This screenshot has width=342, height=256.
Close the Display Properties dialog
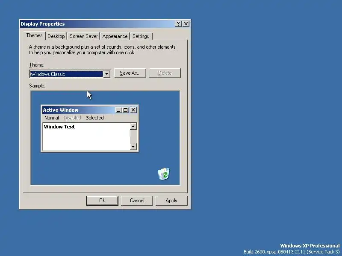tap(186, 24)
